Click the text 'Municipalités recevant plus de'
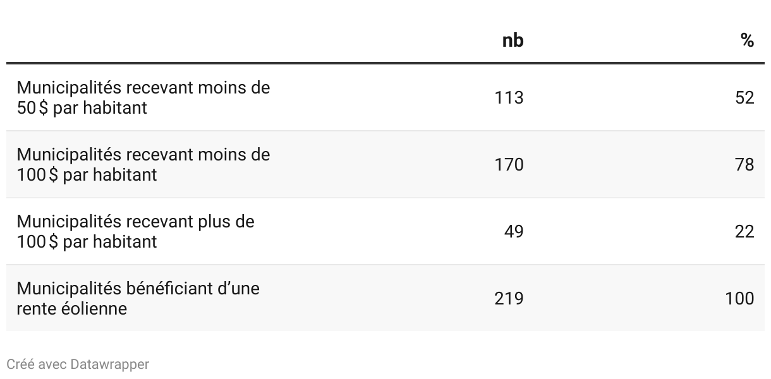The width and height of the screenshot is (771, 379). 135,221
